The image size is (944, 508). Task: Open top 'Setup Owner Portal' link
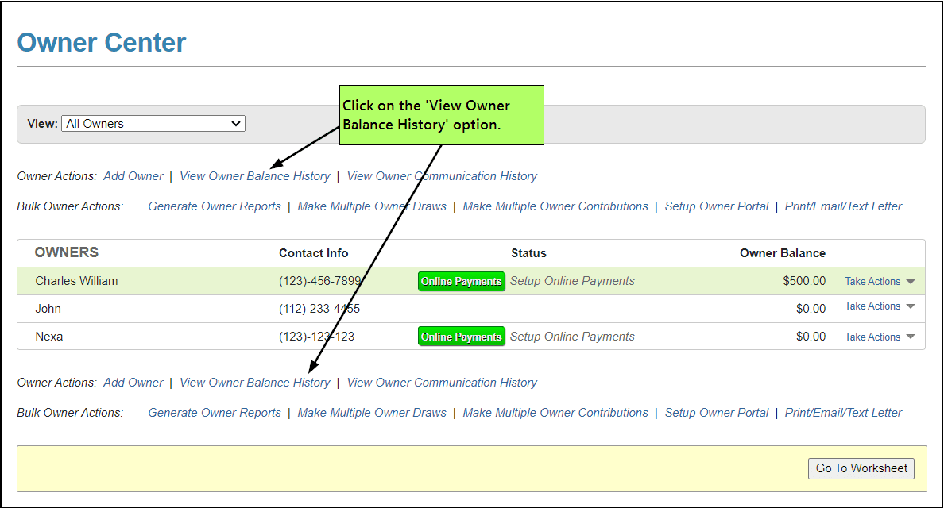pos(716,206)
